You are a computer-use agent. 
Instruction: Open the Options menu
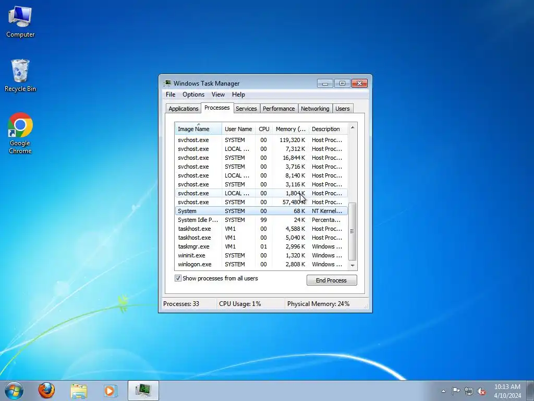[x=193, y=95]
